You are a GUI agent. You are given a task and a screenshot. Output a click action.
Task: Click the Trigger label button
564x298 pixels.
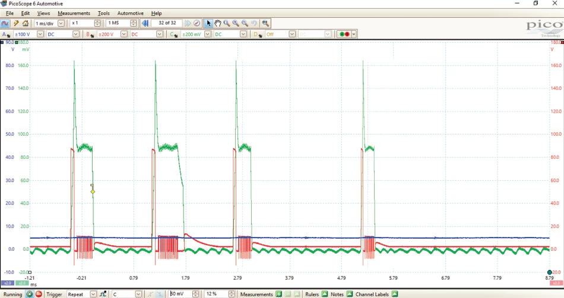(54, 294)
